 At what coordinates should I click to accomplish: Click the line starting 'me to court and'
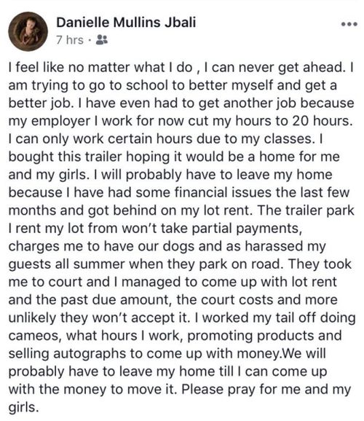(x=173, y=282)
